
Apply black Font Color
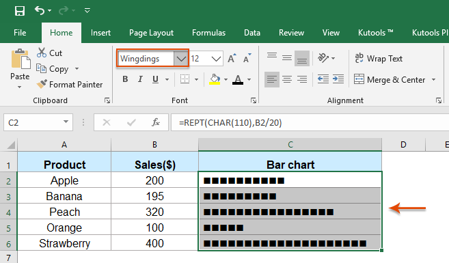pos(238,79)
